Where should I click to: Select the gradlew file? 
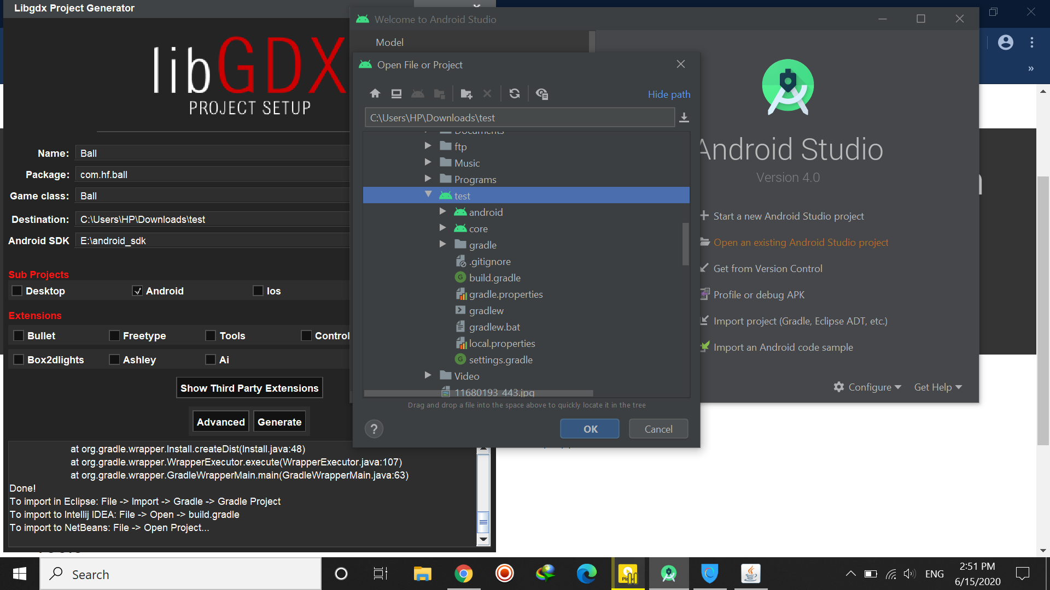point(486,310)
